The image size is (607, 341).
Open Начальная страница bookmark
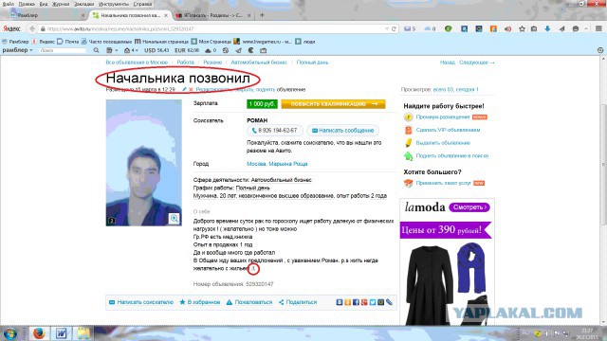(161, 42)
